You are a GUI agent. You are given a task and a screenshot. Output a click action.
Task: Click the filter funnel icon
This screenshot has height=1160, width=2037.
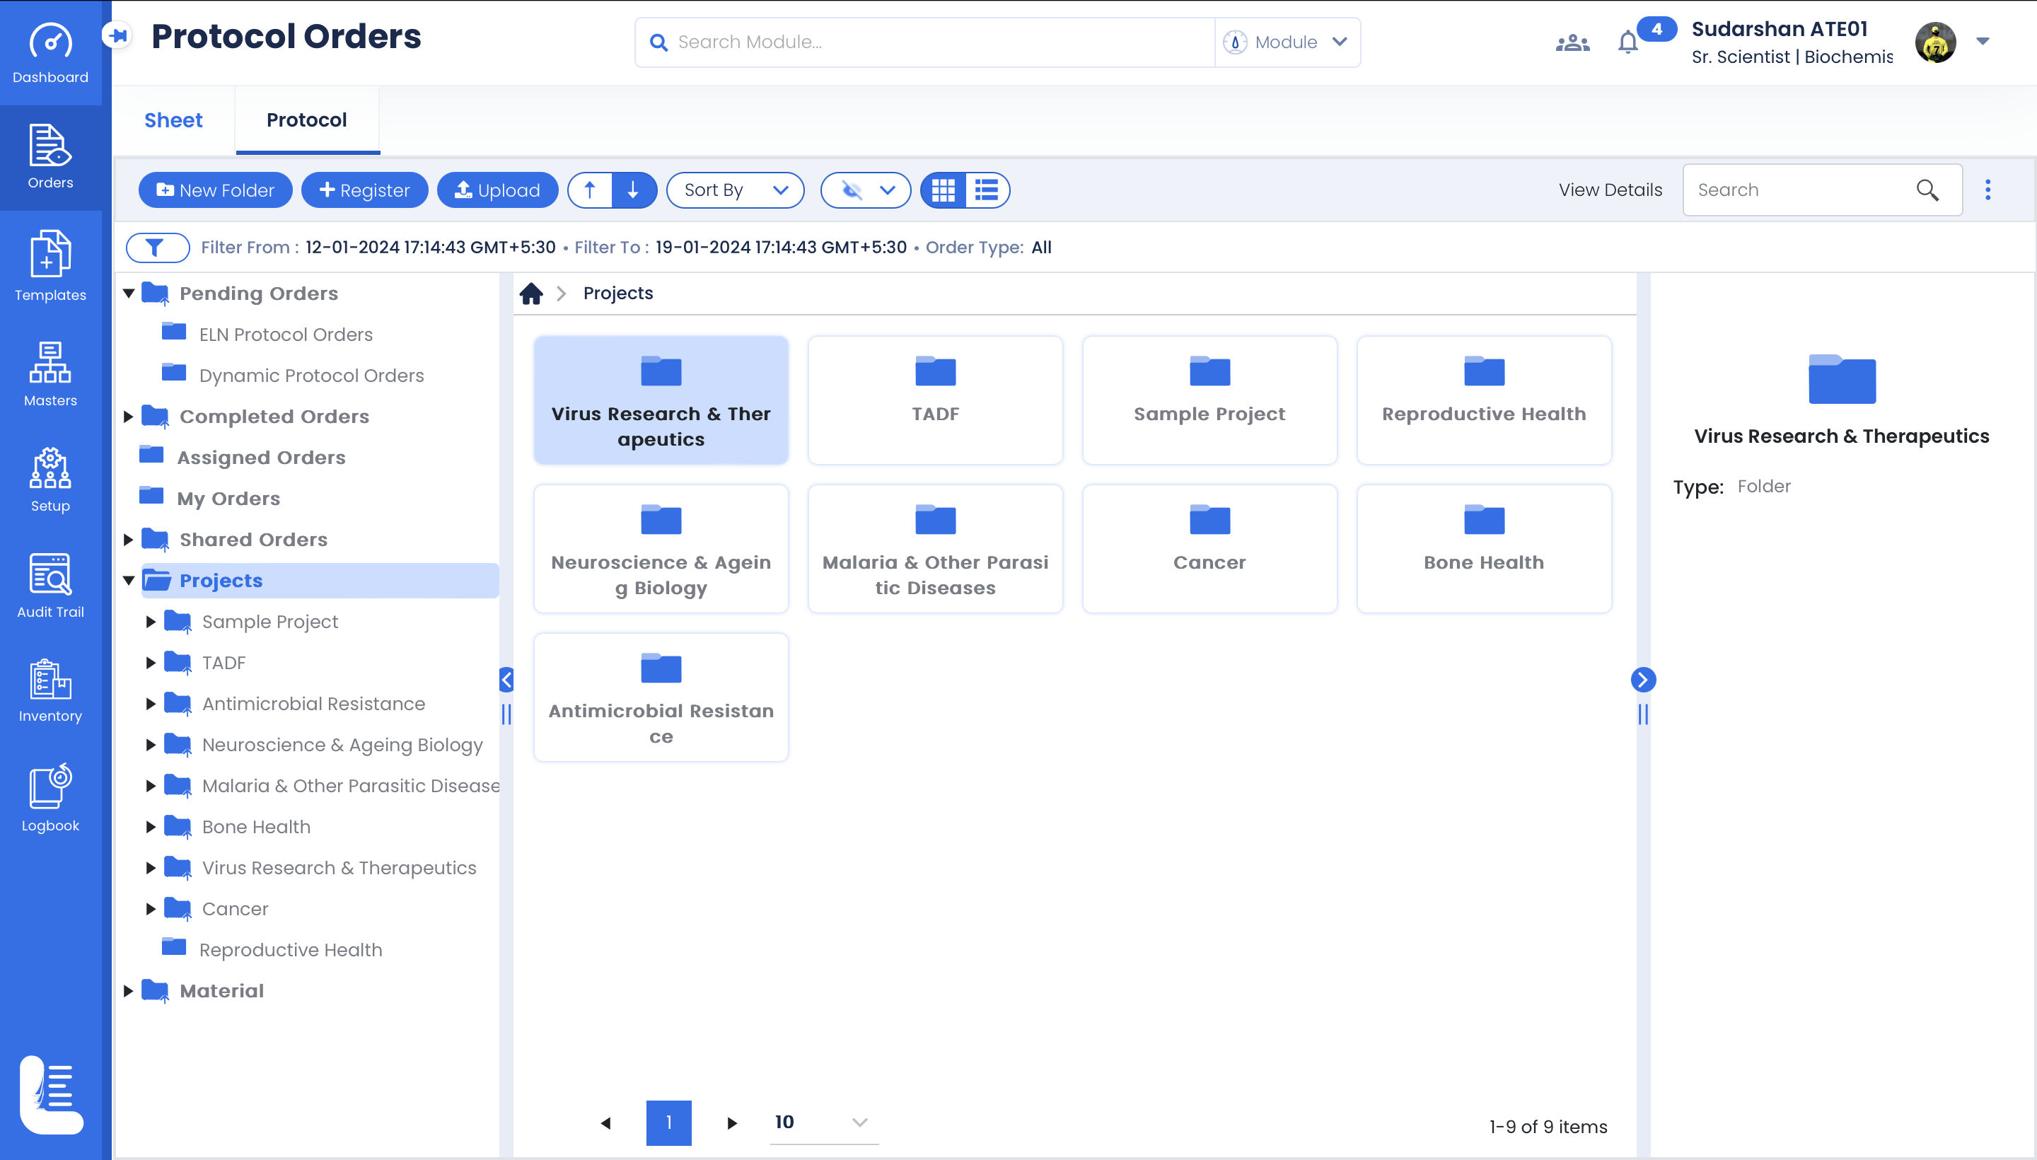tap(157, 247)
